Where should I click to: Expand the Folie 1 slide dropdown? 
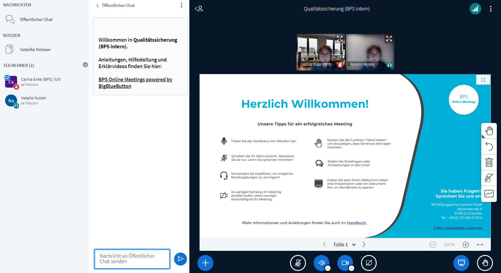tap(354, 245)
